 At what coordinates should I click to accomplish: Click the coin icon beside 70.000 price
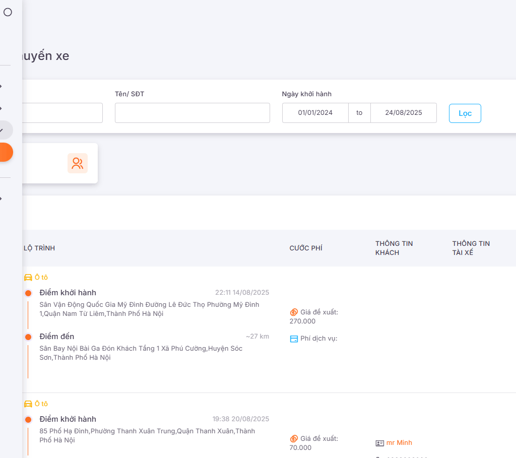point(294,439)
